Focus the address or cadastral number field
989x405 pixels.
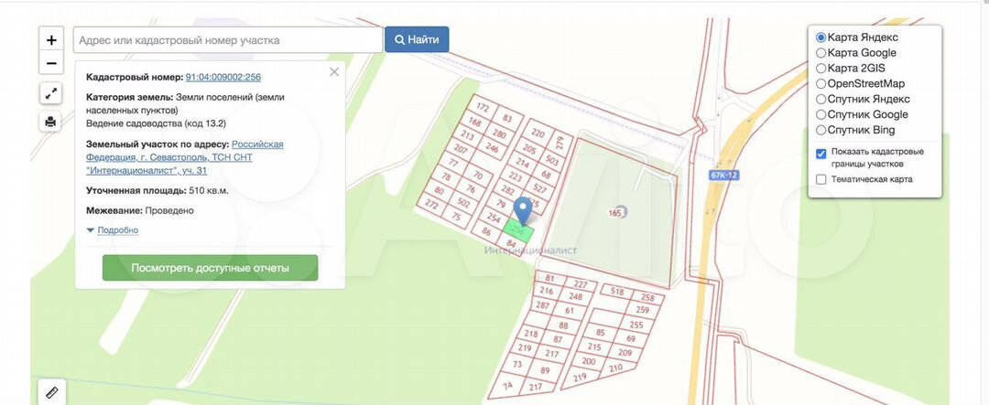point(228,39)
